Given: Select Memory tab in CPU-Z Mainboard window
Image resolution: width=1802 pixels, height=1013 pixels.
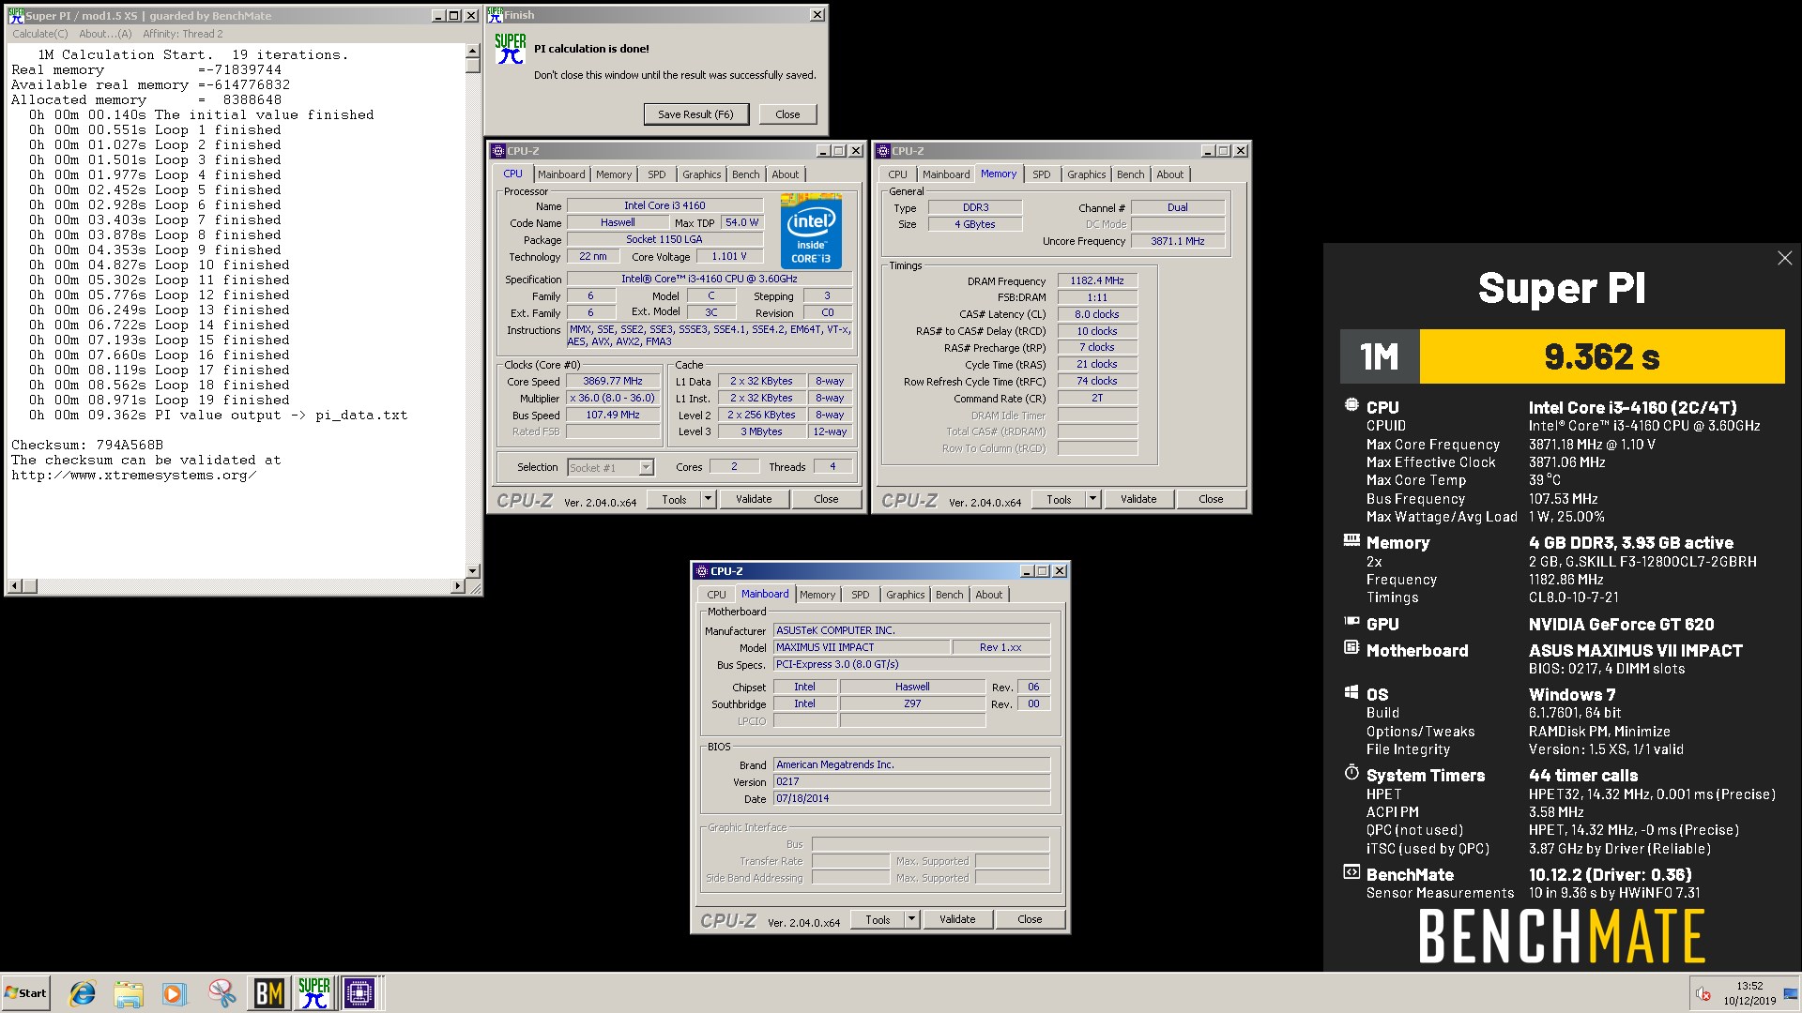Looking at the screenshot, I should [x=817, y=595].
